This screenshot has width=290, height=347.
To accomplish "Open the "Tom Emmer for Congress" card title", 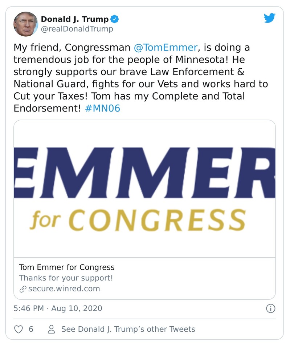I will 67,267.
